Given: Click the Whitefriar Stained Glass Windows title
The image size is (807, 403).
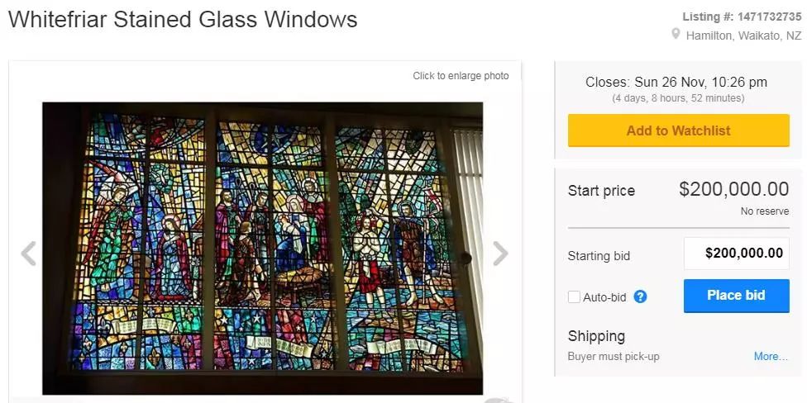Looking at the screenshot, I should (x=183, y=20).
